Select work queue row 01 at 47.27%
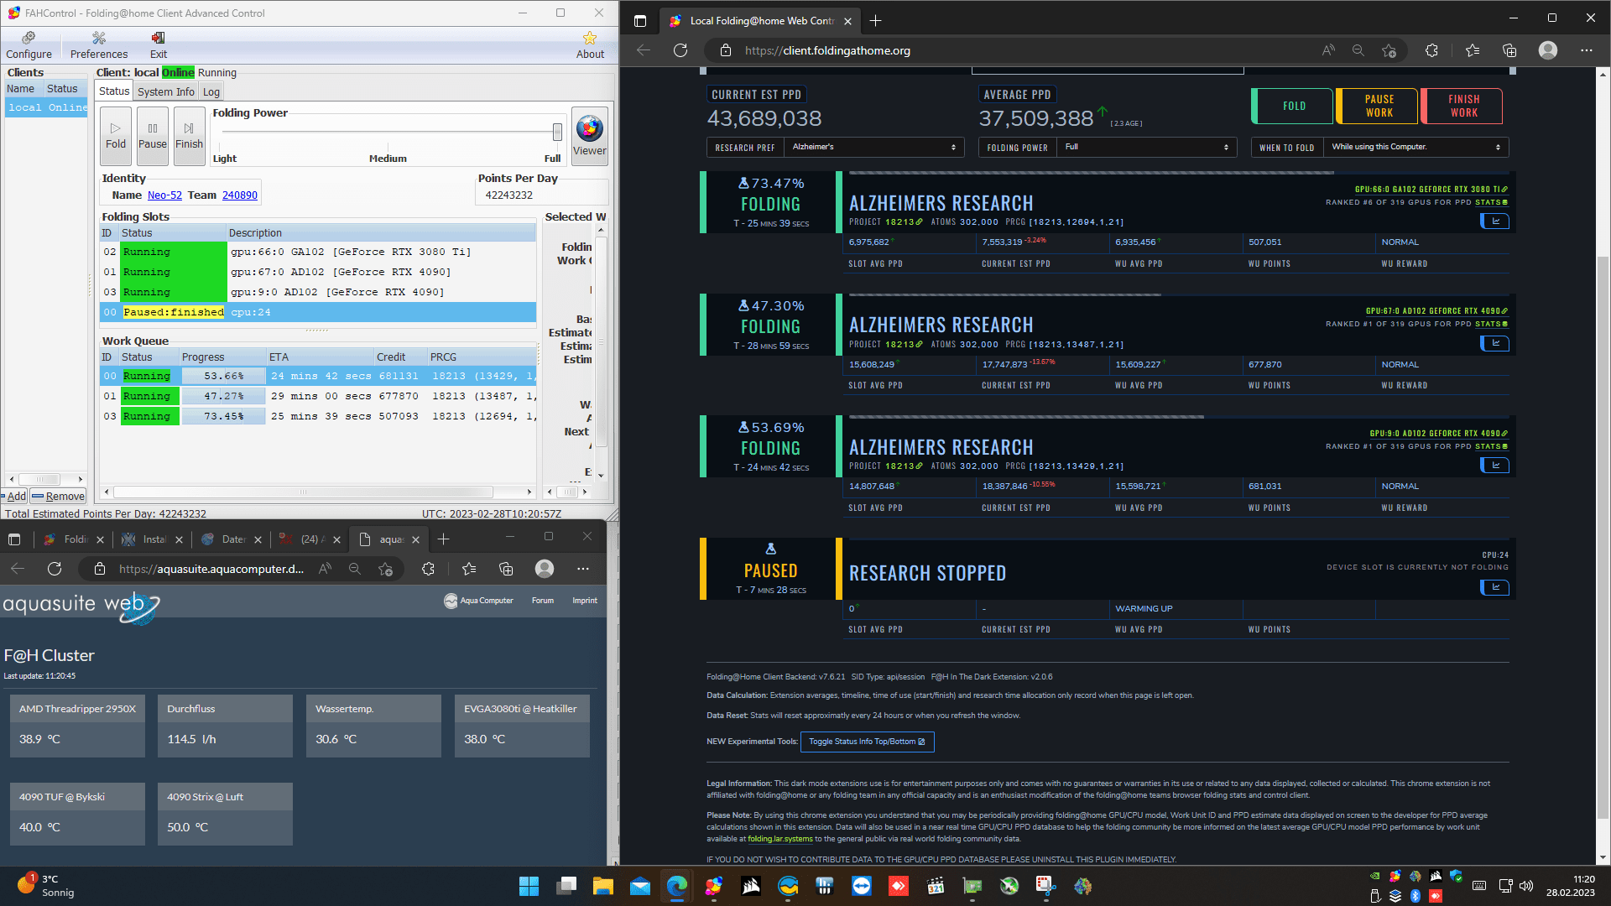 (x=318, y=396)
